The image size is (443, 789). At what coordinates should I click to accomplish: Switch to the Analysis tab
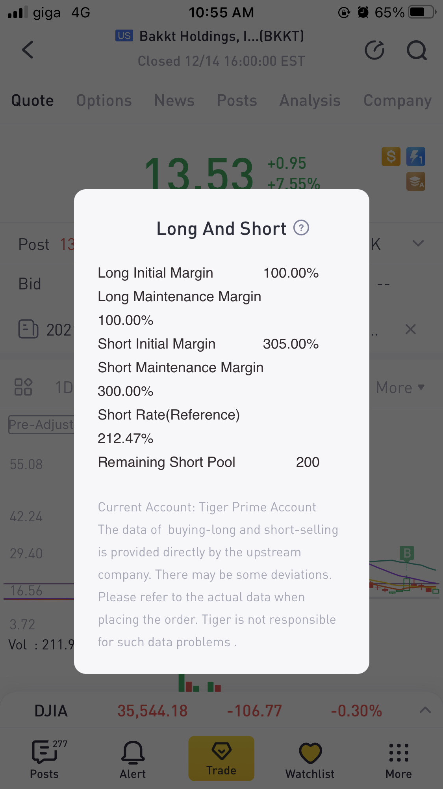(x=310, y=101)
